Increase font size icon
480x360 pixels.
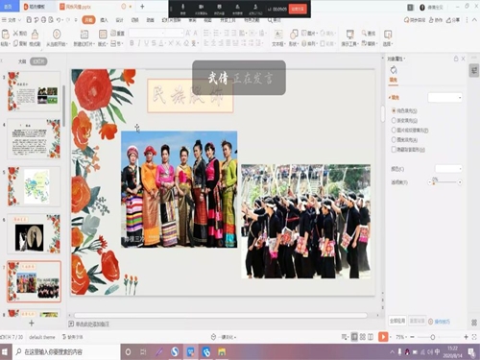coord(188,33)
